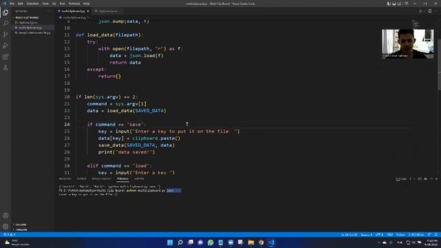This screenshot has height=248, width=441.
Task: Kill the terminal with the trash icon
Action: 425,179
